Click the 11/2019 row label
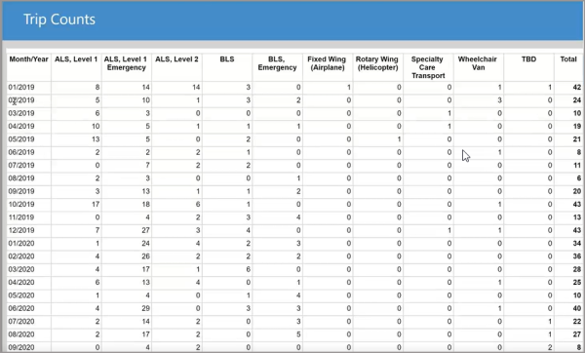 point(21,217)
